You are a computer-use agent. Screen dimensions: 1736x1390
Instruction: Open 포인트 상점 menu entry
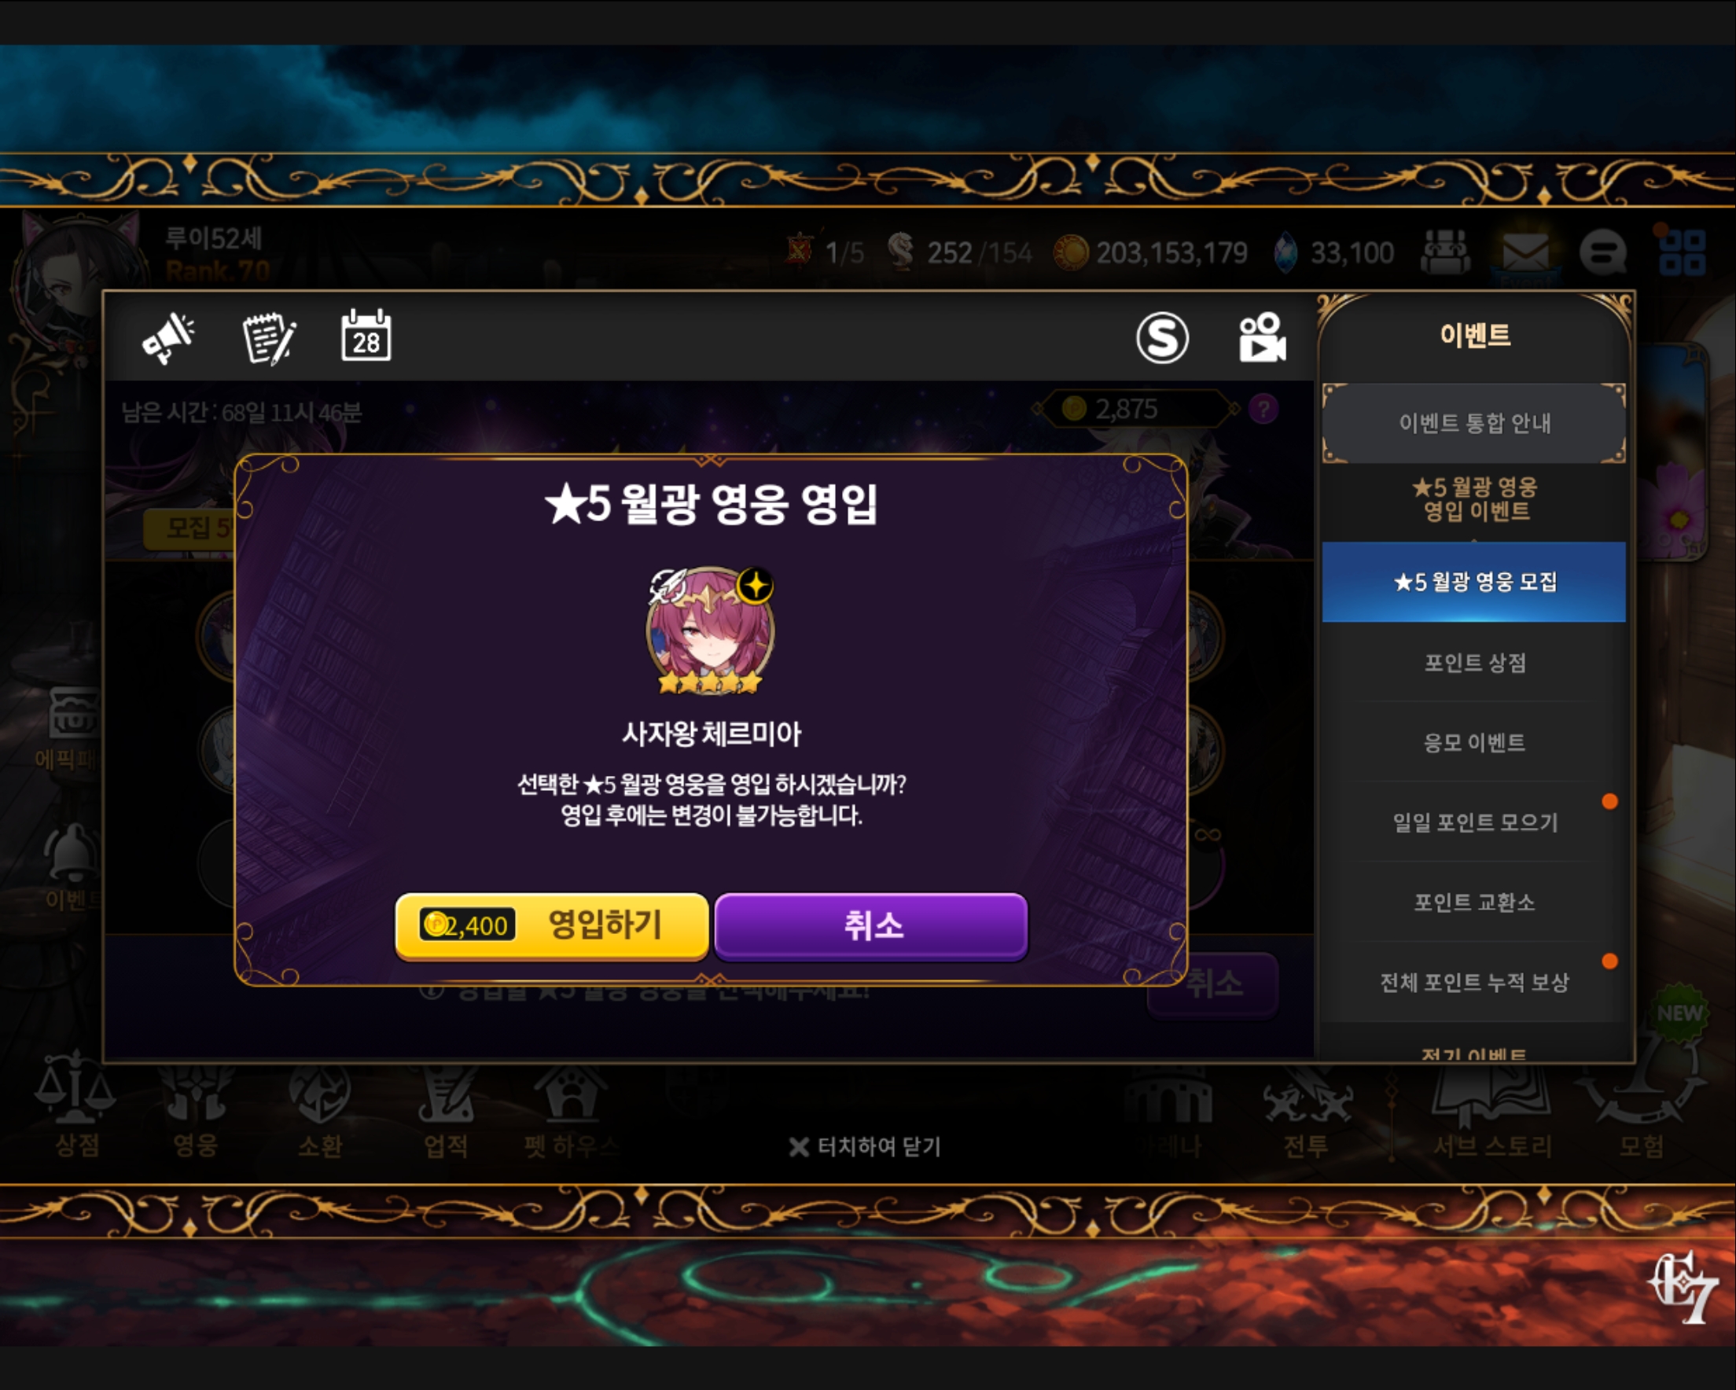point(1473,662)
